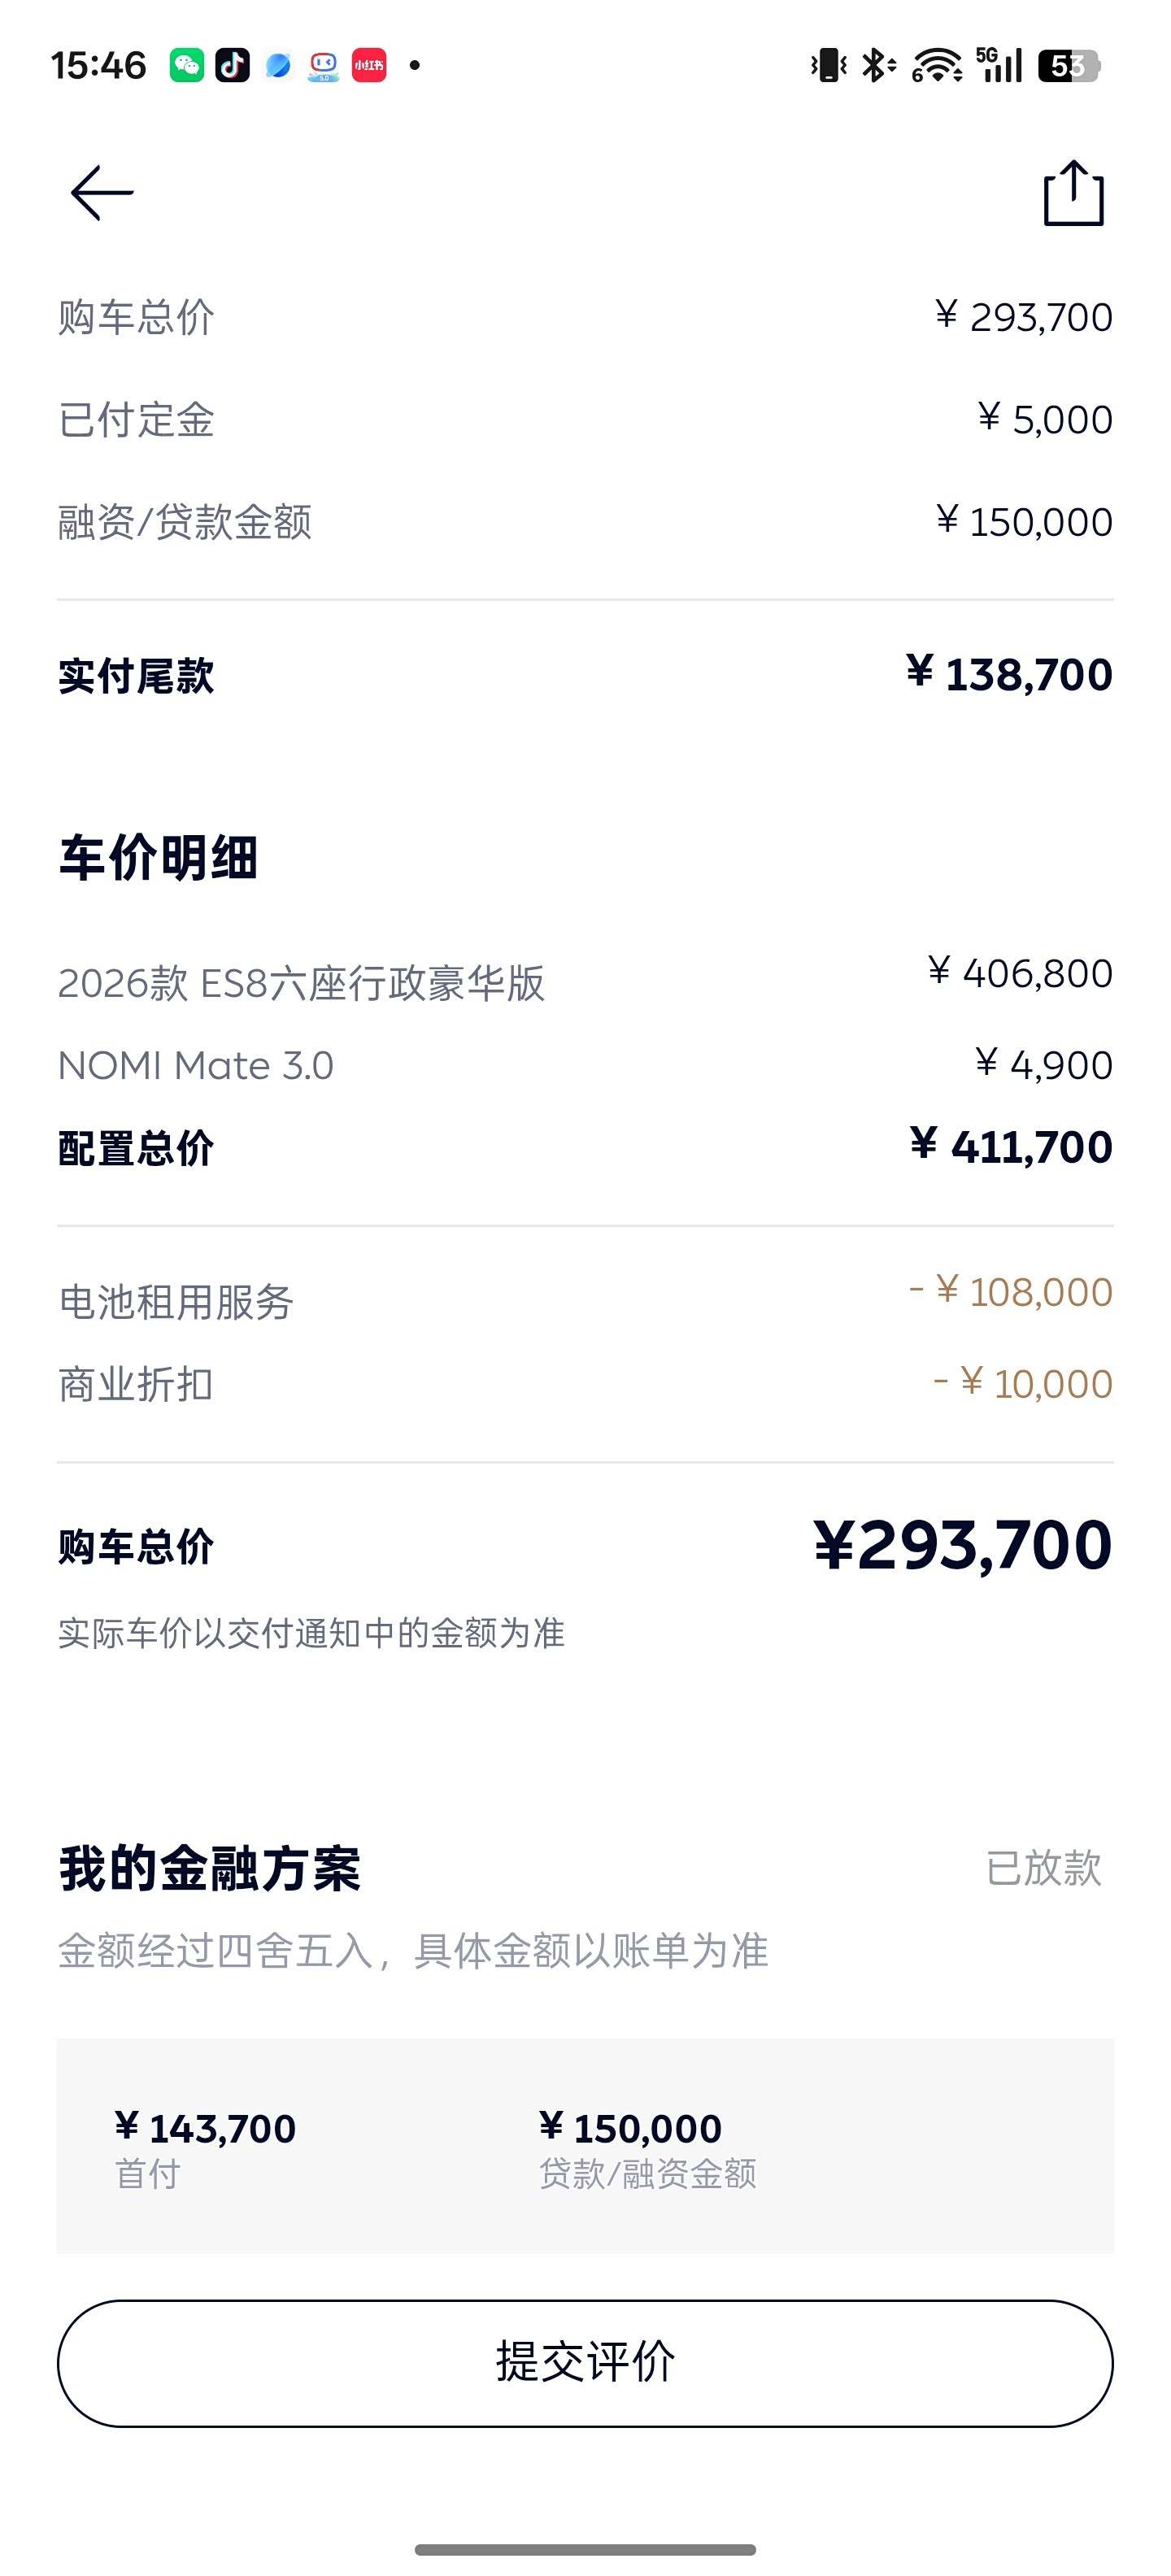The height and width of the screenshot is (2576, 1171).
Task: Tap the back arrow icon
Action: 102,193
